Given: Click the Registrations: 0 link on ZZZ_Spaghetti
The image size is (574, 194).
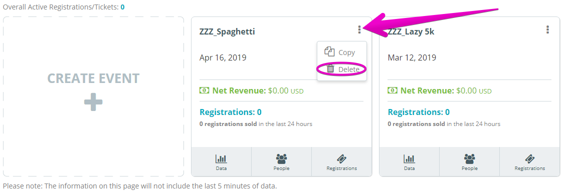Looking at the screenshot, I should pyautogui.click(x=230, y=112).
